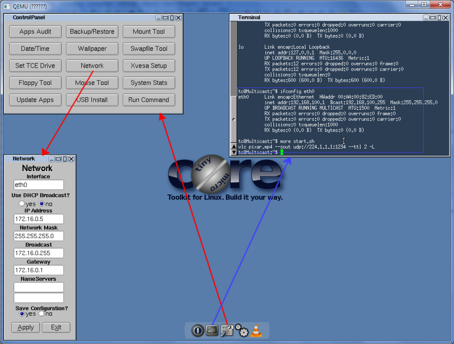454x344 pixels.
Task: Select no for Save Configuration
Action: (x=41, y=313)
